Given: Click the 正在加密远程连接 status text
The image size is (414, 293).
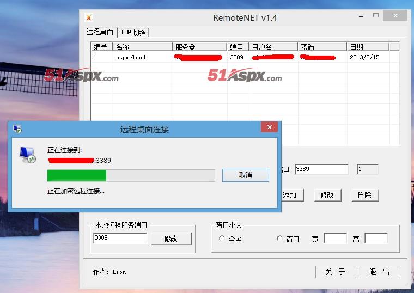Looking at the screenshot, I should 76,191.
